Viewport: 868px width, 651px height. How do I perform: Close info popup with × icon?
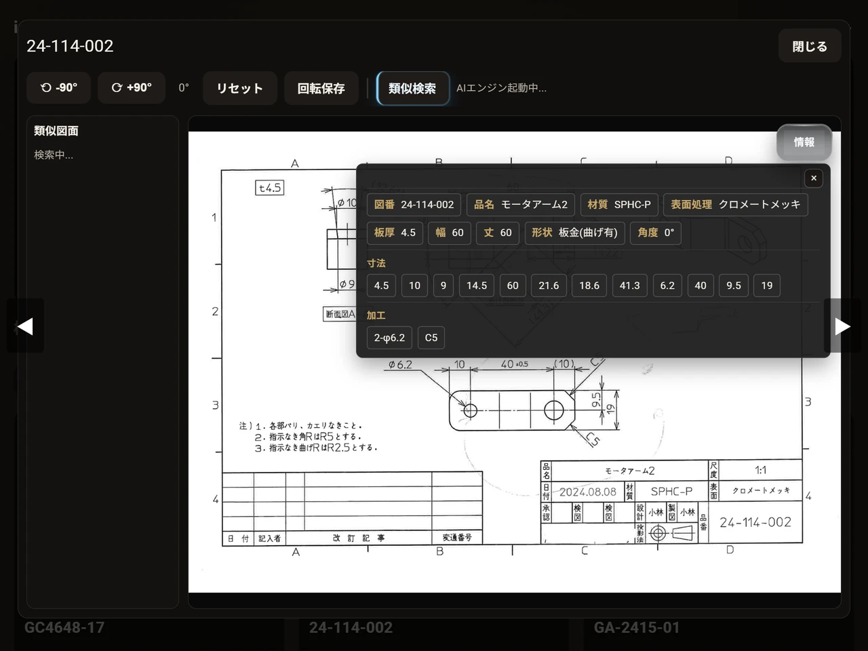tap(814, 178)
